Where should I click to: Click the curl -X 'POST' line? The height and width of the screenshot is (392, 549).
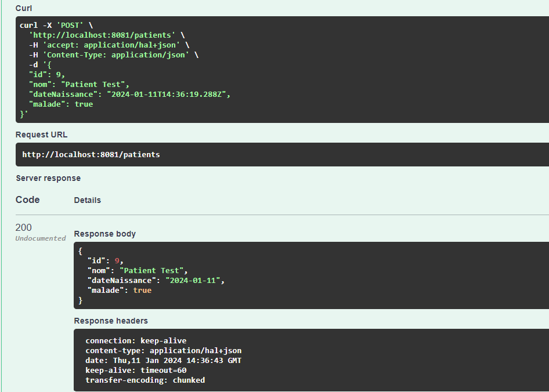pyautogui.click(x=56, y=25)
